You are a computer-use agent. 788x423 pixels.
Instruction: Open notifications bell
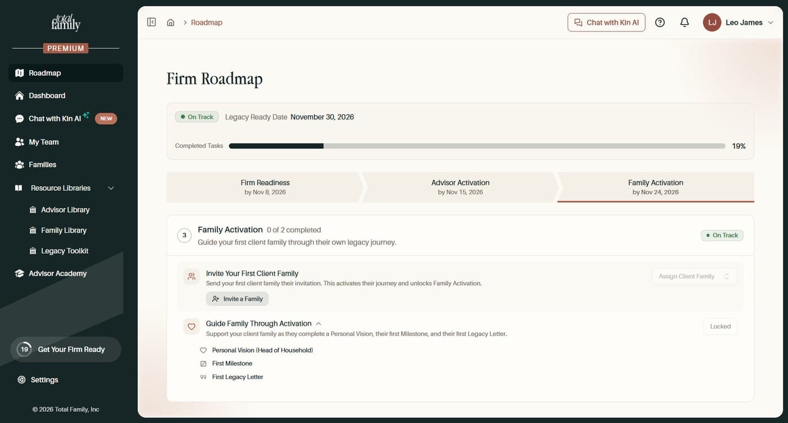click(684, 22)
